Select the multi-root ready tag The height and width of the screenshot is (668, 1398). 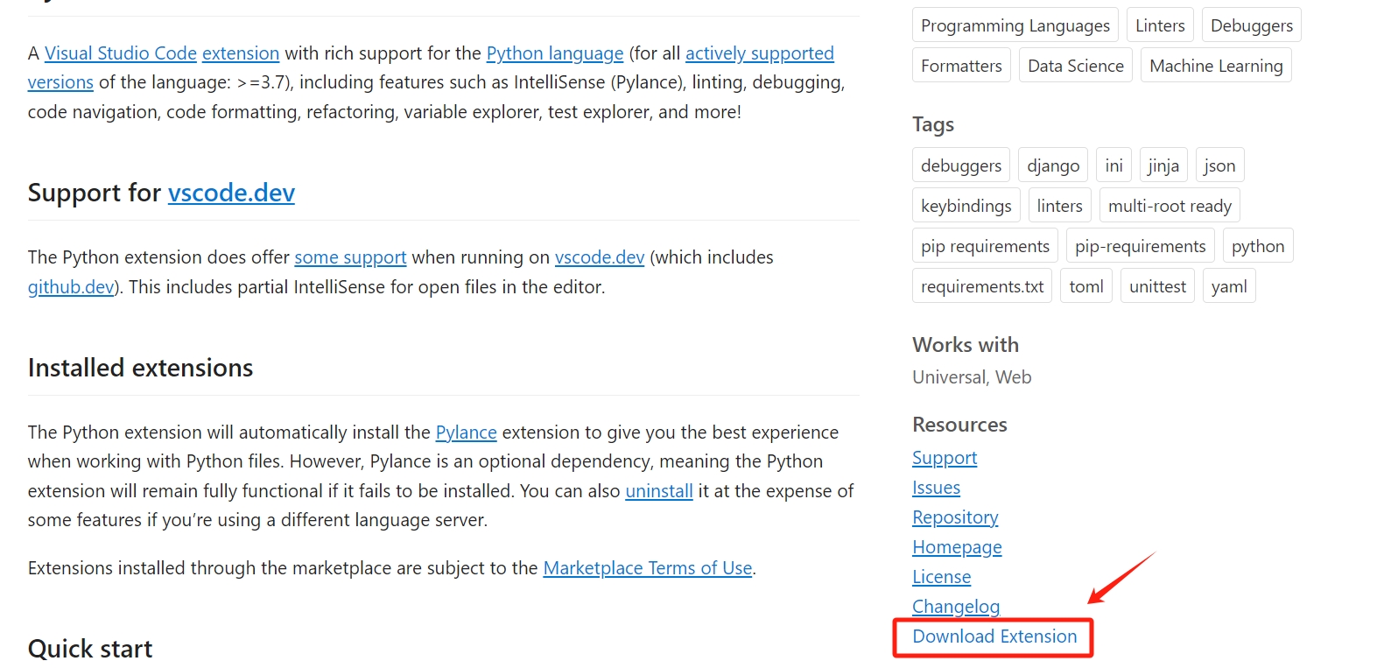[x=1170, y=206]
